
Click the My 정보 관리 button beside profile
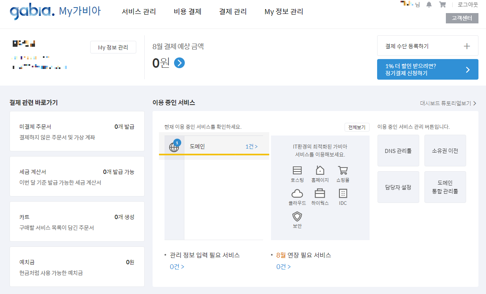point(113,47)
